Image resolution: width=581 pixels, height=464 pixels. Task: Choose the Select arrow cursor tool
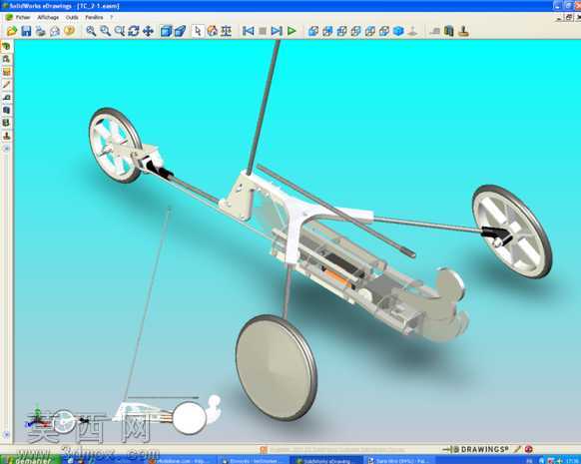(198, 31)
